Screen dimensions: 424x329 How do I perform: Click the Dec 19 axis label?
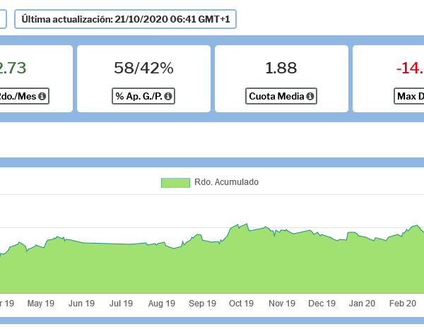[322, 304]
